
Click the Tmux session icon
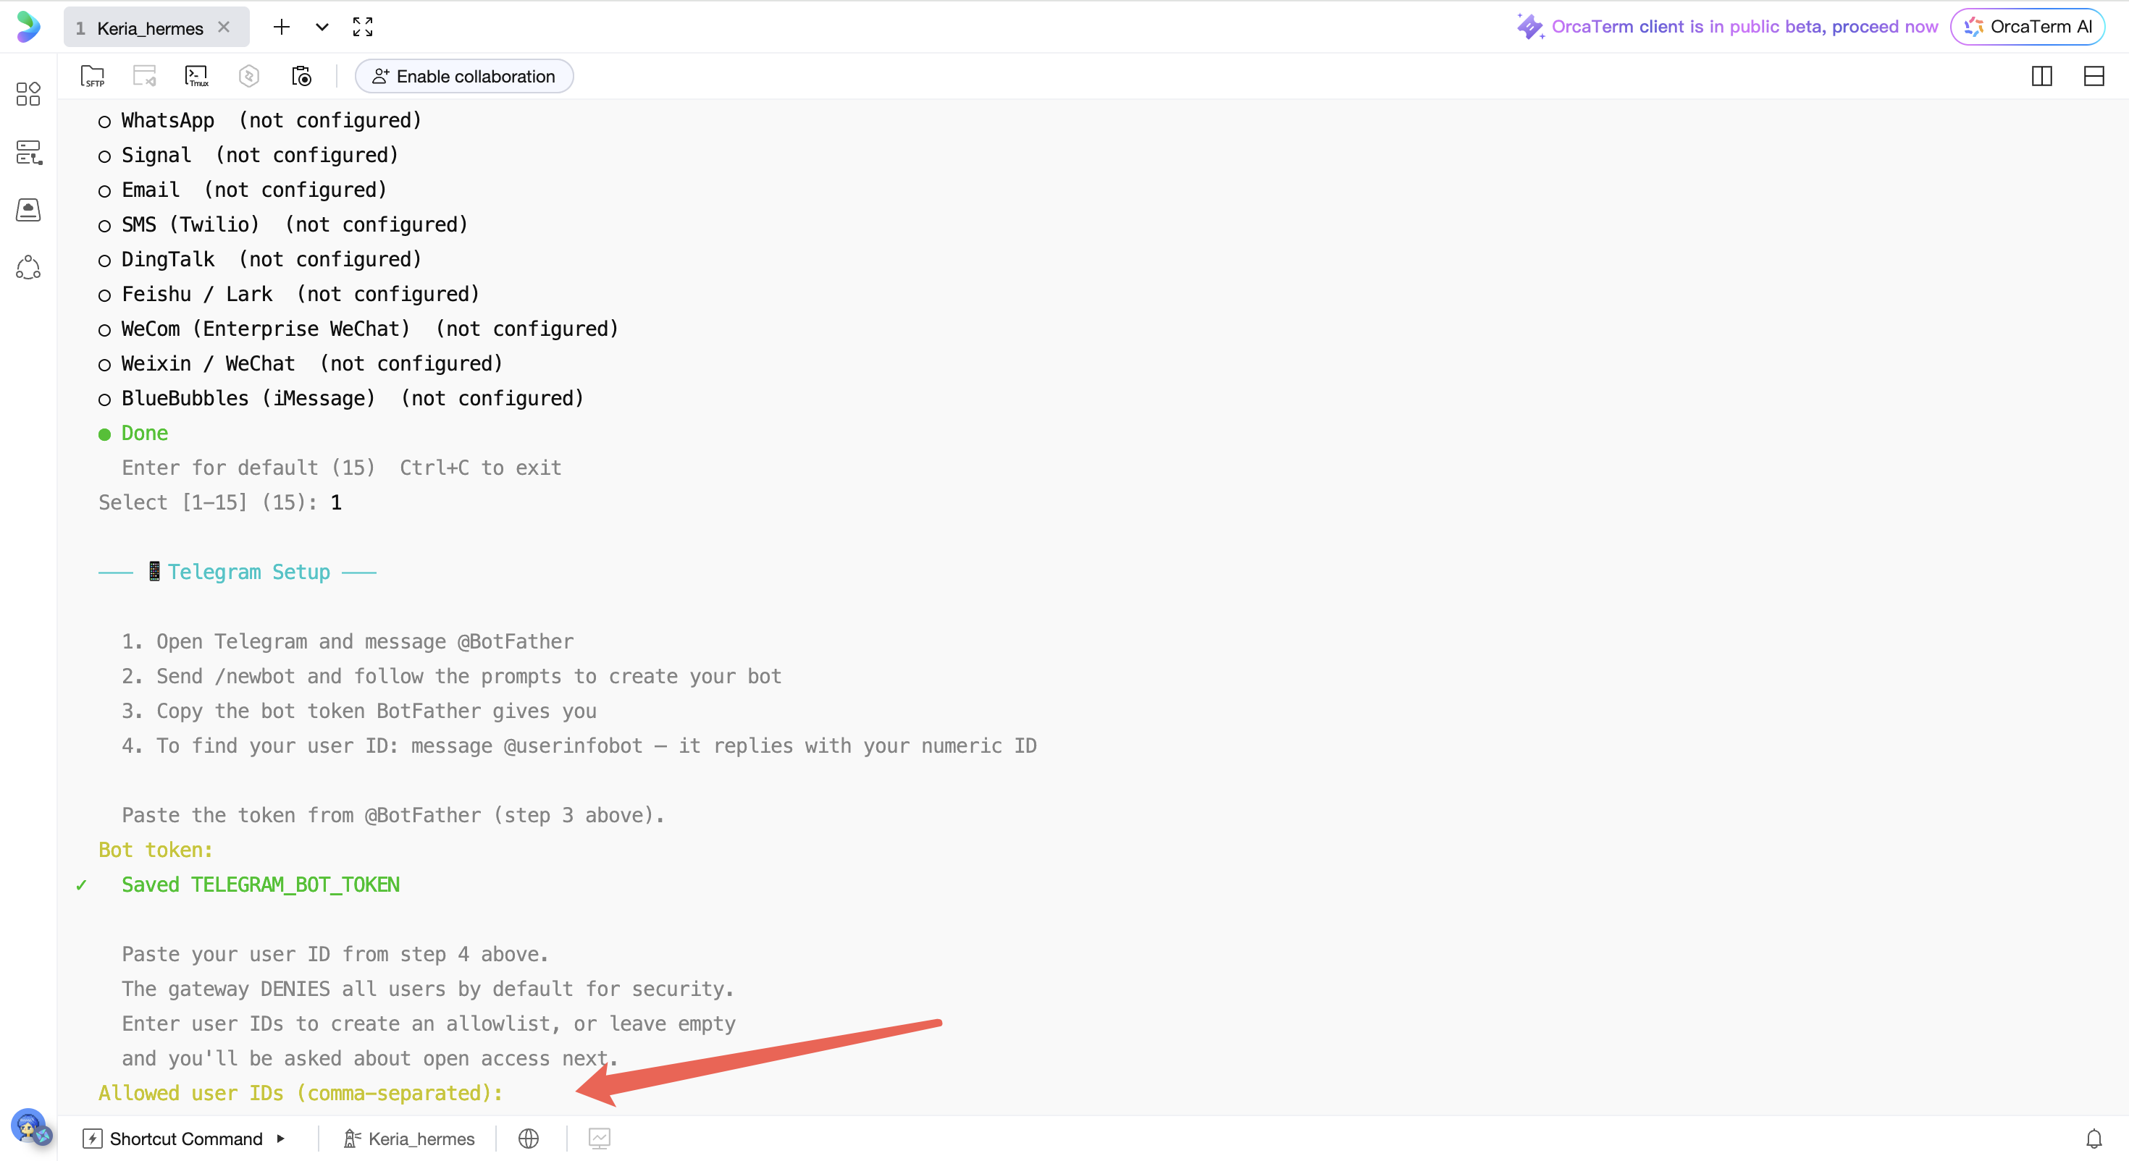click(x=196, y=76)
